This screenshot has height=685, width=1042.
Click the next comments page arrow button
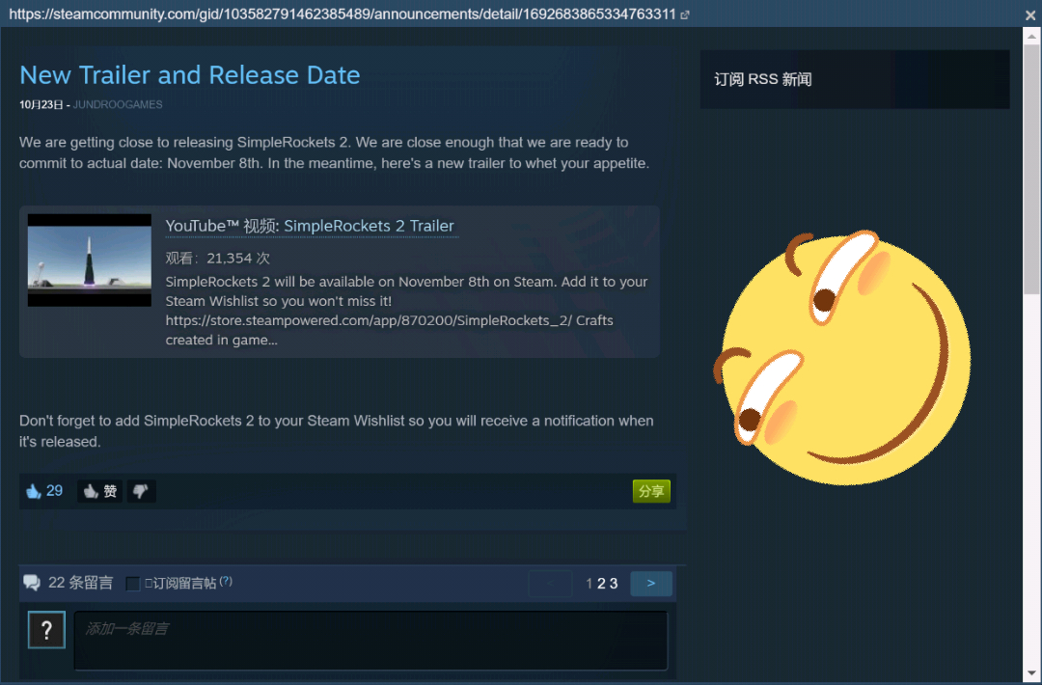(651, 584)
